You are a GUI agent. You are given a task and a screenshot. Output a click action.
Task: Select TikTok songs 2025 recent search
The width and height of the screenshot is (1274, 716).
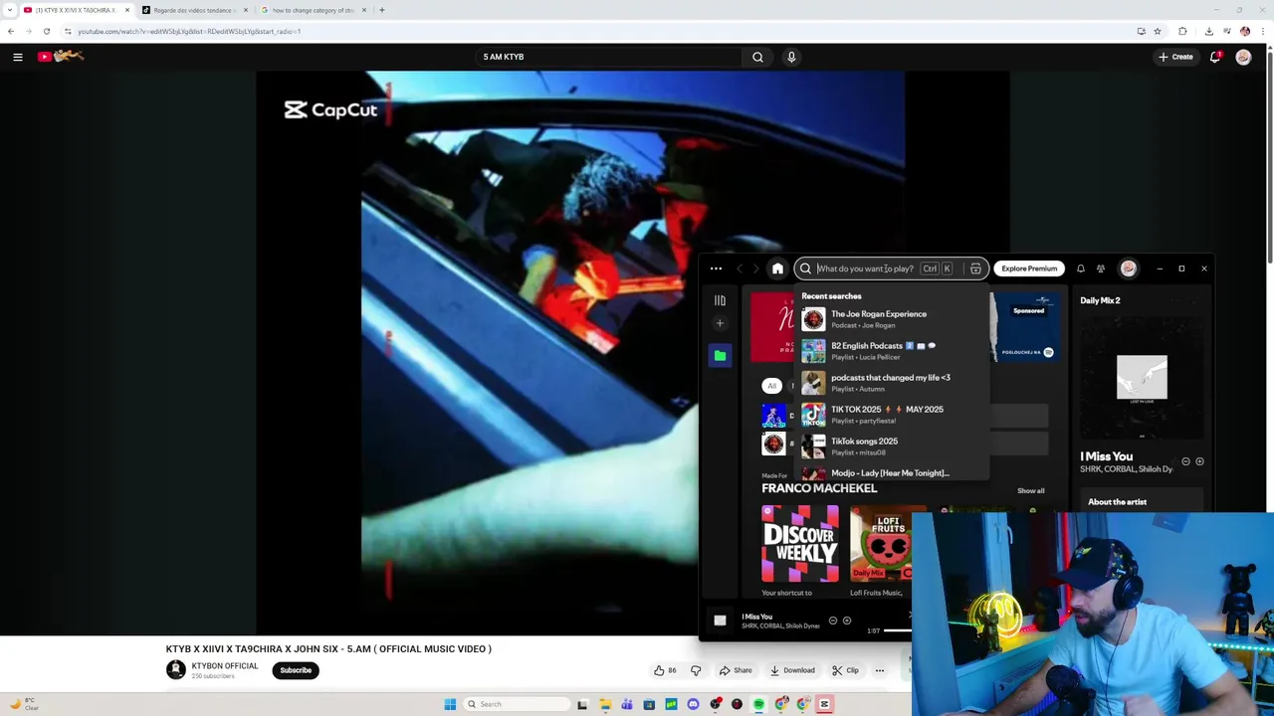point(893,446)
